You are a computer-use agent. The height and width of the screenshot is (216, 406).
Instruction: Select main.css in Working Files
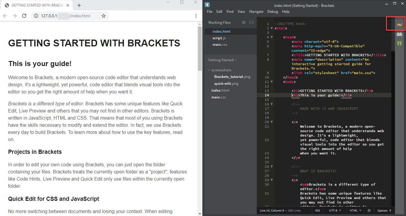[x=230, y=45]
